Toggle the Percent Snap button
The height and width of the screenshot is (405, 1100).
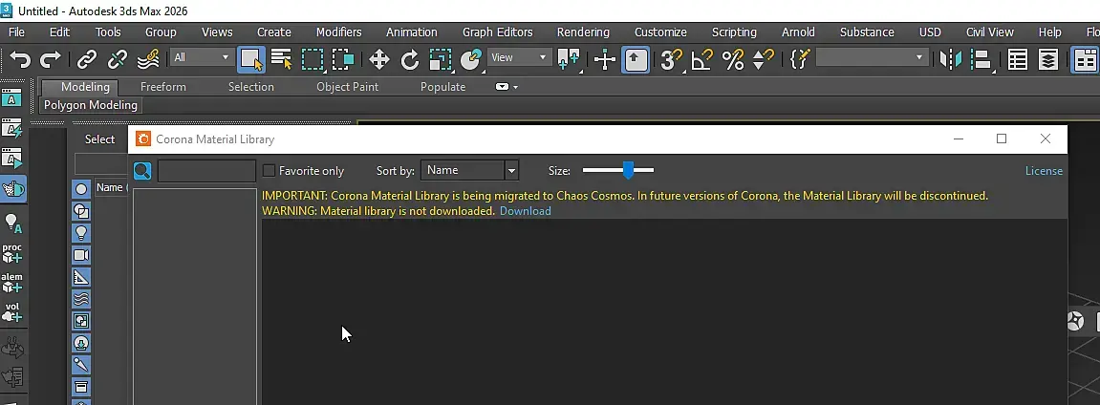pos(732,59)
